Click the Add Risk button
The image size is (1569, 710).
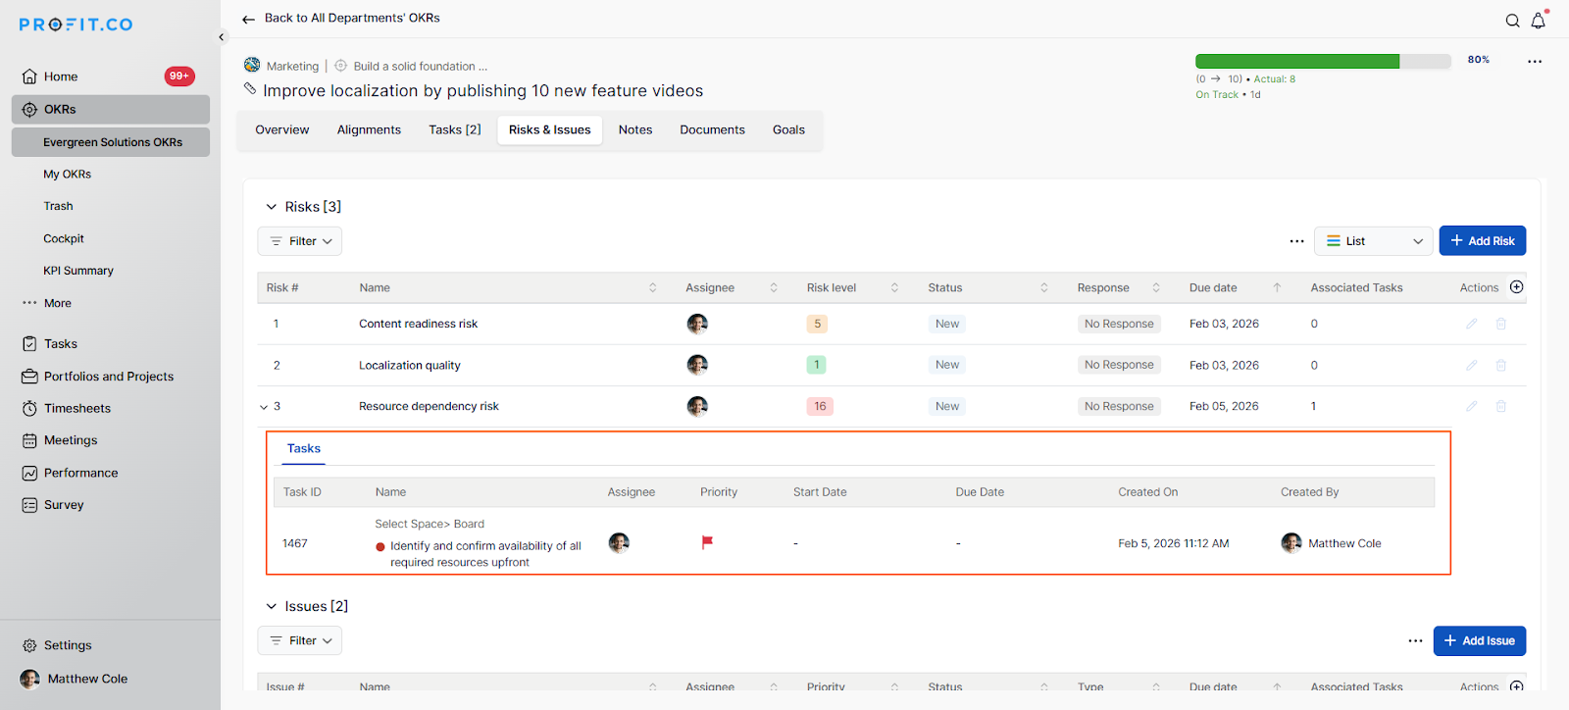click(1482, 241)
